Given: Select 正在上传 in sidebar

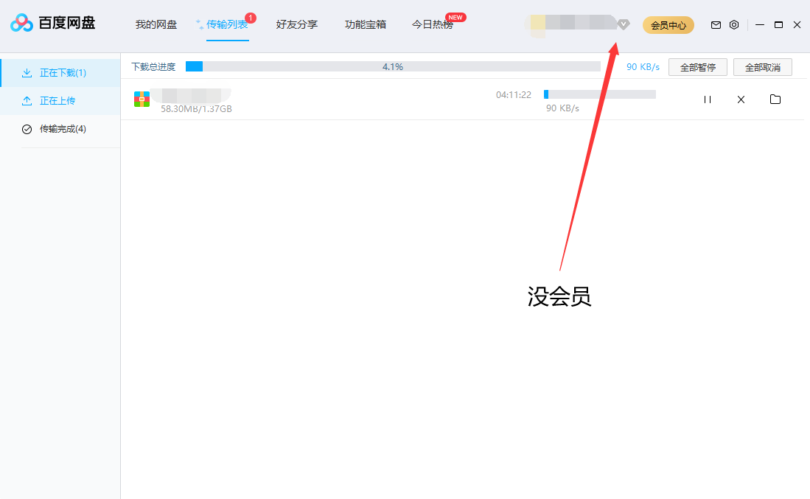Looking at the screenshot, I should [57, 101].
